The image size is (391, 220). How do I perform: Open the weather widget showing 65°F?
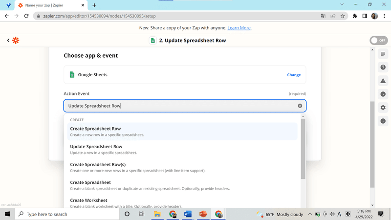tap(280, 214)
